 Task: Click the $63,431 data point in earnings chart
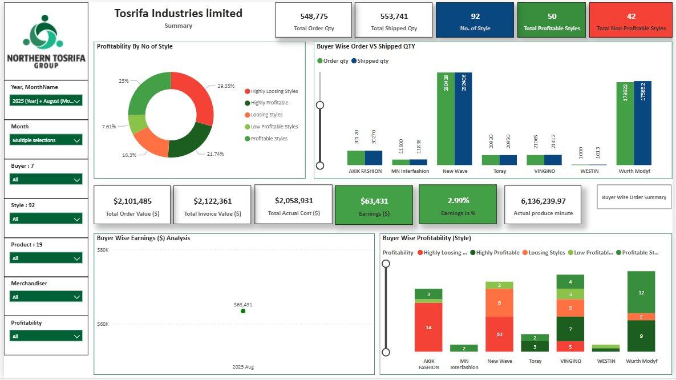pos(243,311)
